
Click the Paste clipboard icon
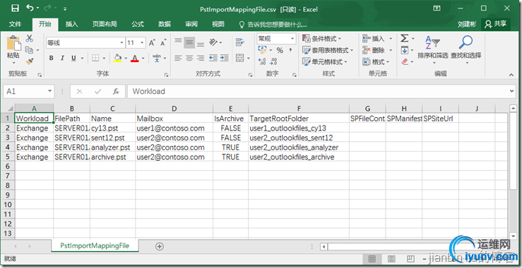[13, 43]
